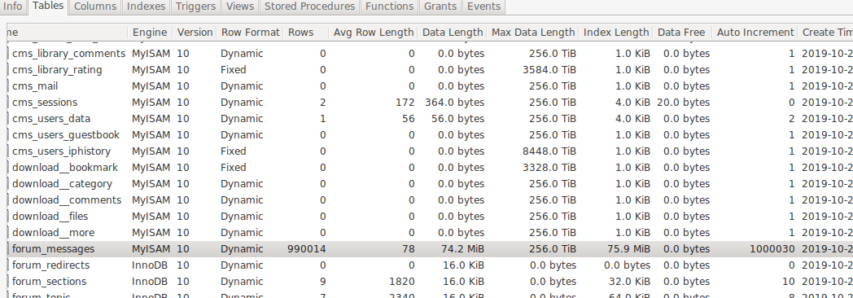Switch to the Views tab
The height and width of the screenshot is (298, 853).
pyautogui.click(x=240, y=7)
